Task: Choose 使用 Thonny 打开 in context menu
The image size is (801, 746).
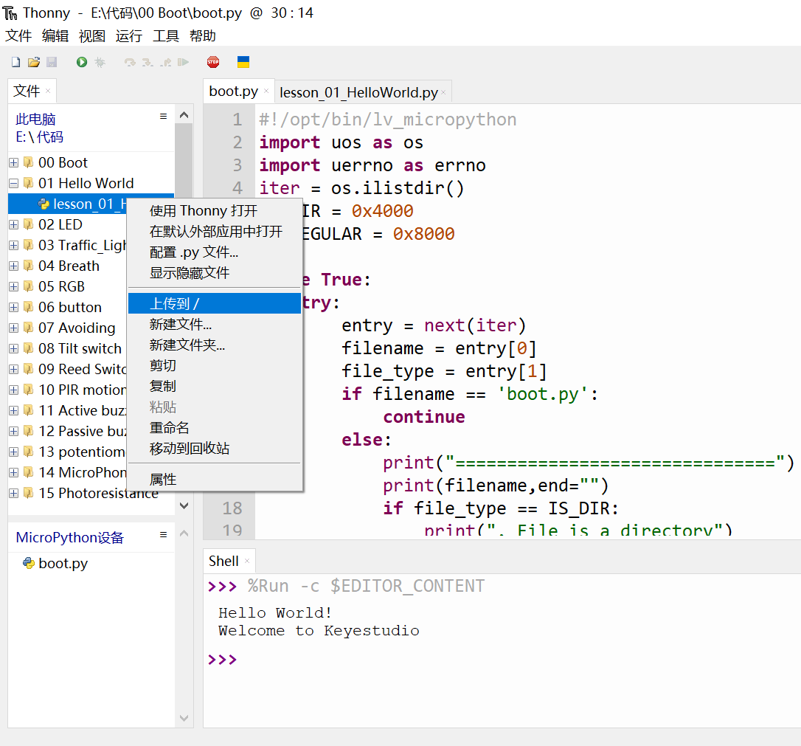Action: click(x=215, y=211)
